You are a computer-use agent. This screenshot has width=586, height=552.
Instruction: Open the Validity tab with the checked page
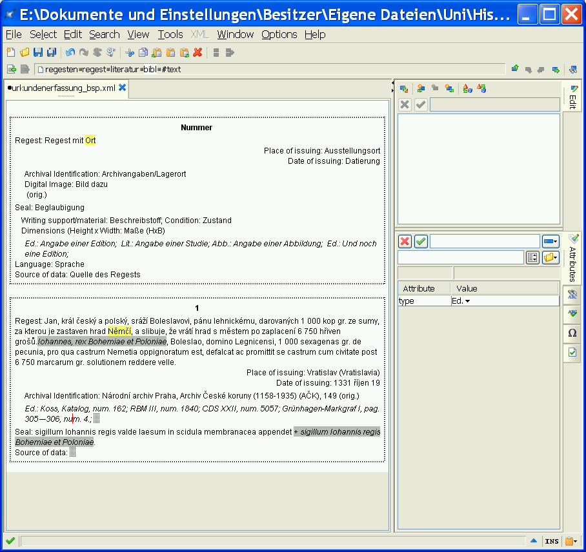572,352
